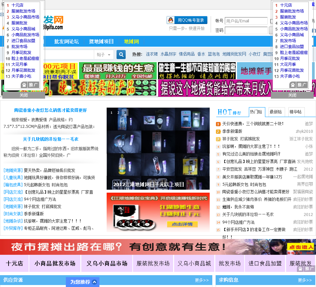Open hot post 糟摊，我永不言悔
This screenshot has height=287, width=316.
(238, 207)
